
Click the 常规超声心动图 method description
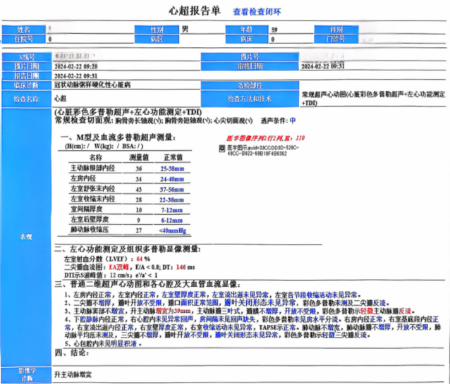[373, 99]
